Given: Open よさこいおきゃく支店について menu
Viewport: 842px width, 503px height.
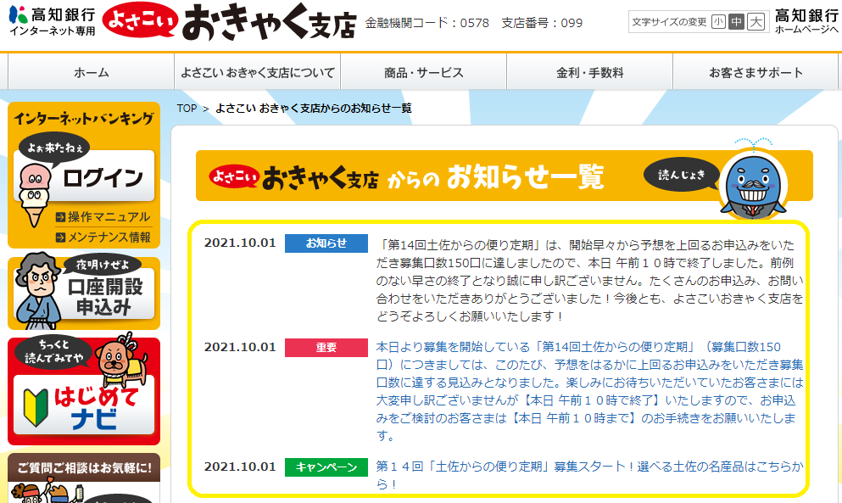Looking at the screenshot, I should point(258,72).
